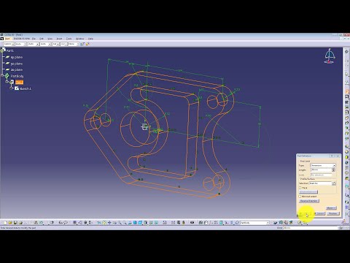Screen dimensions: 350x263
Task: Open the Window menu
Action: pyautogui.click(x=80, y=39)
